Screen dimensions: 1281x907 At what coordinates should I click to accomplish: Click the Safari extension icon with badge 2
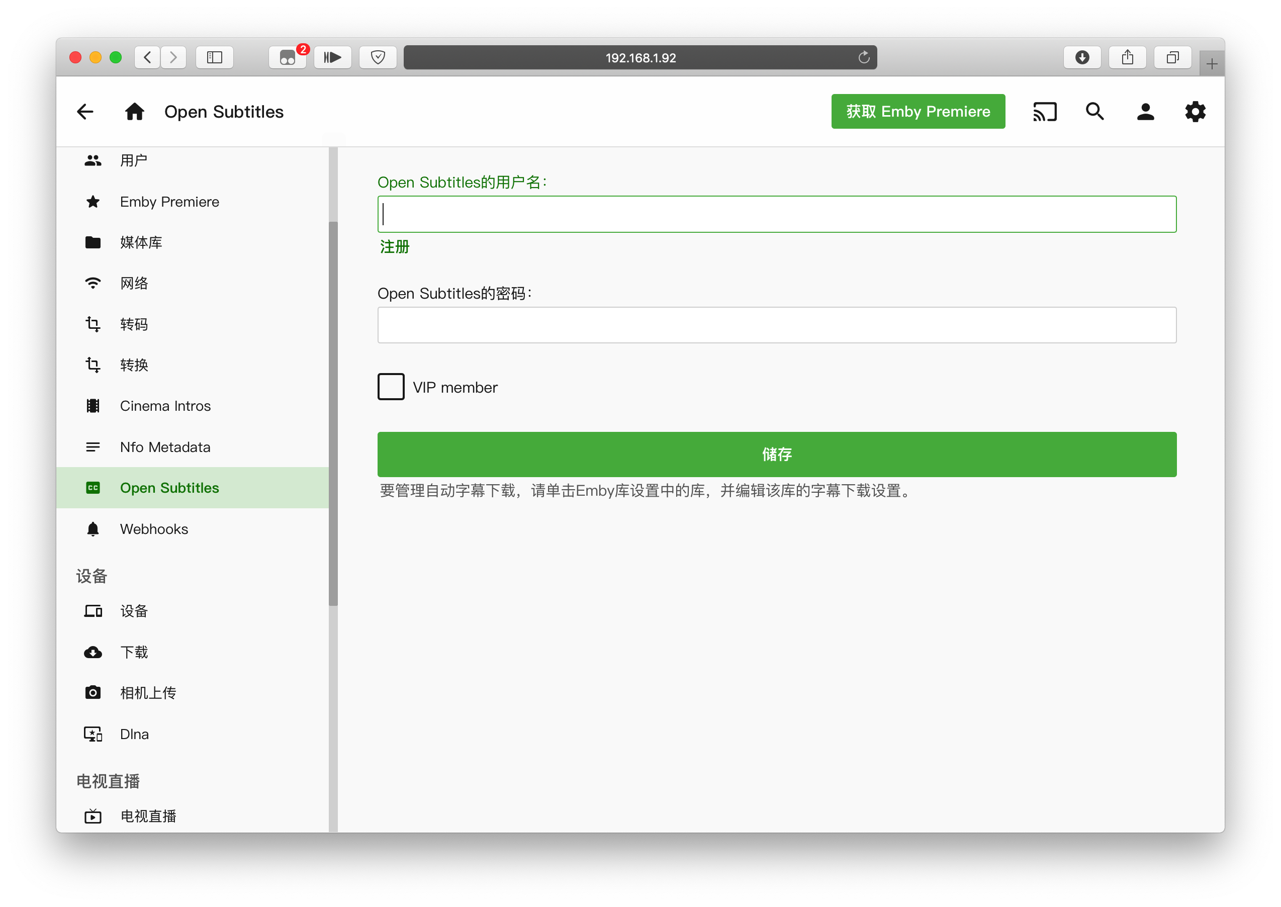pyautogui.click(x=288, y=57)
